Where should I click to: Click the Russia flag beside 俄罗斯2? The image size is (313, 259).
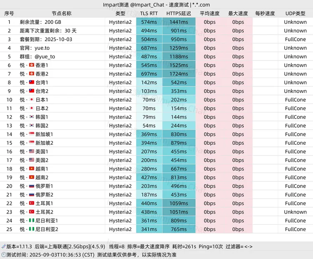(x=32, y=195)
